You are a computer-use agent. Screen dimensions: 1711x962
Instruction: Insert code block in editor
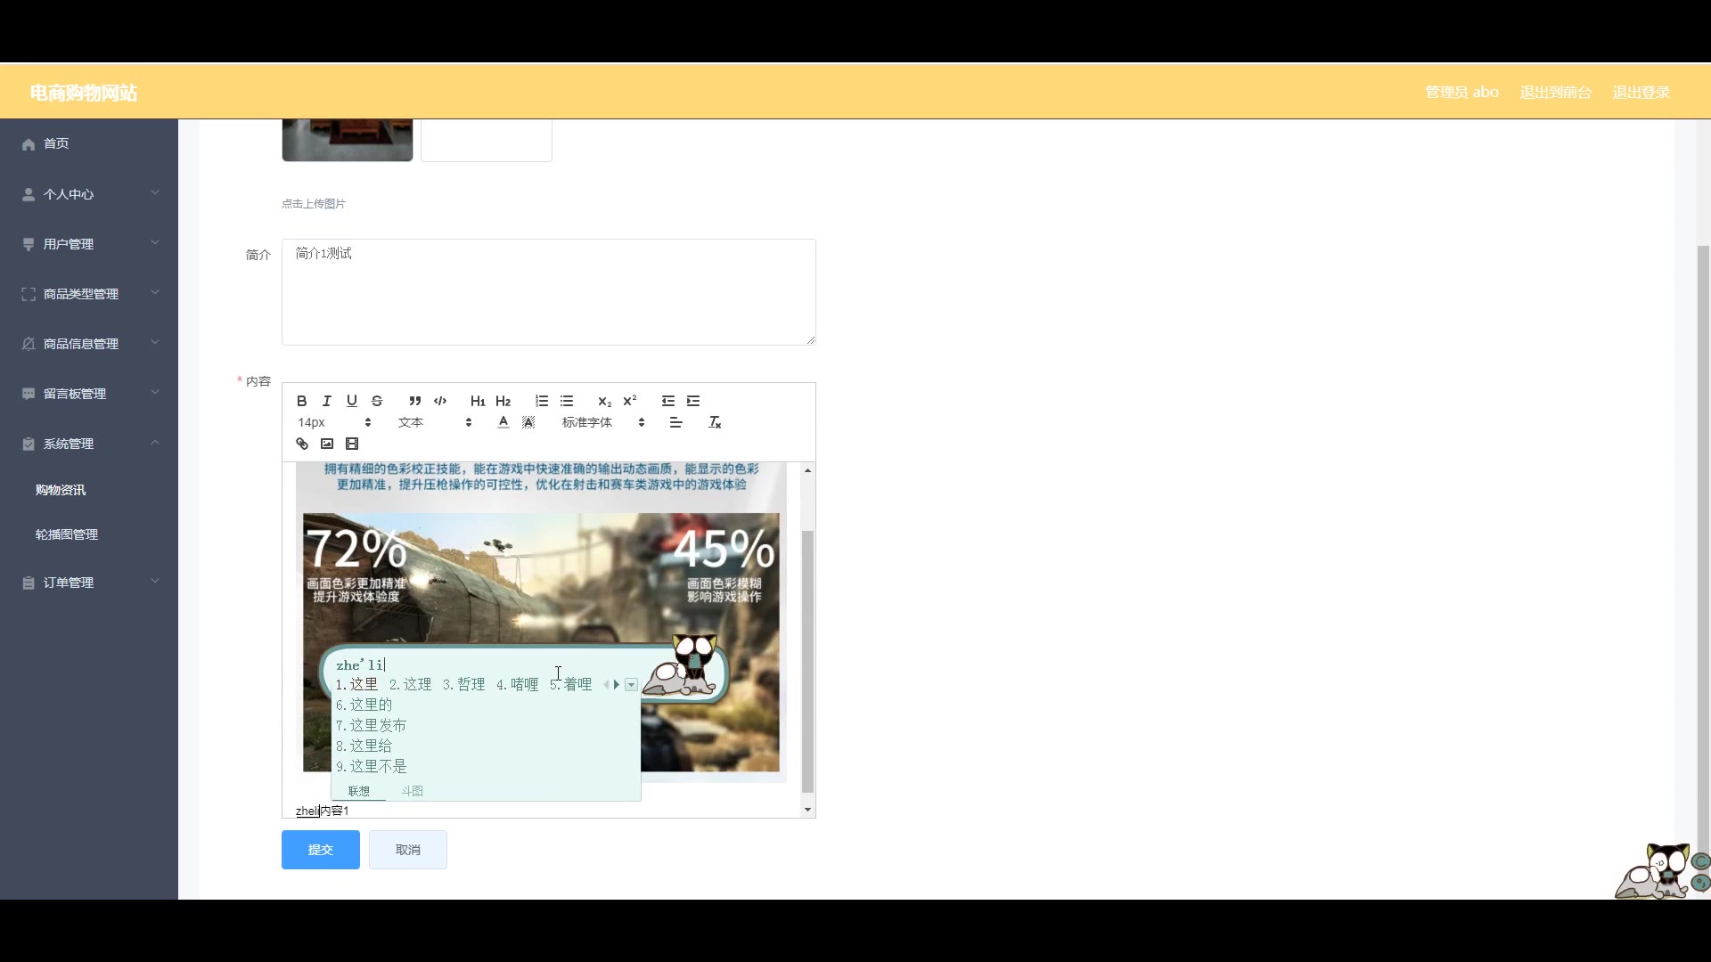[440, 401]
